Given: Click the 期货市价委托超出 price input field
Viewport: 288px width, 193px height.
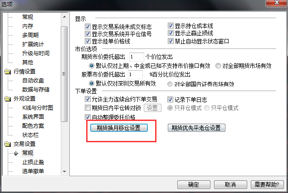Looking at the screenshot, I should (137, 57).
